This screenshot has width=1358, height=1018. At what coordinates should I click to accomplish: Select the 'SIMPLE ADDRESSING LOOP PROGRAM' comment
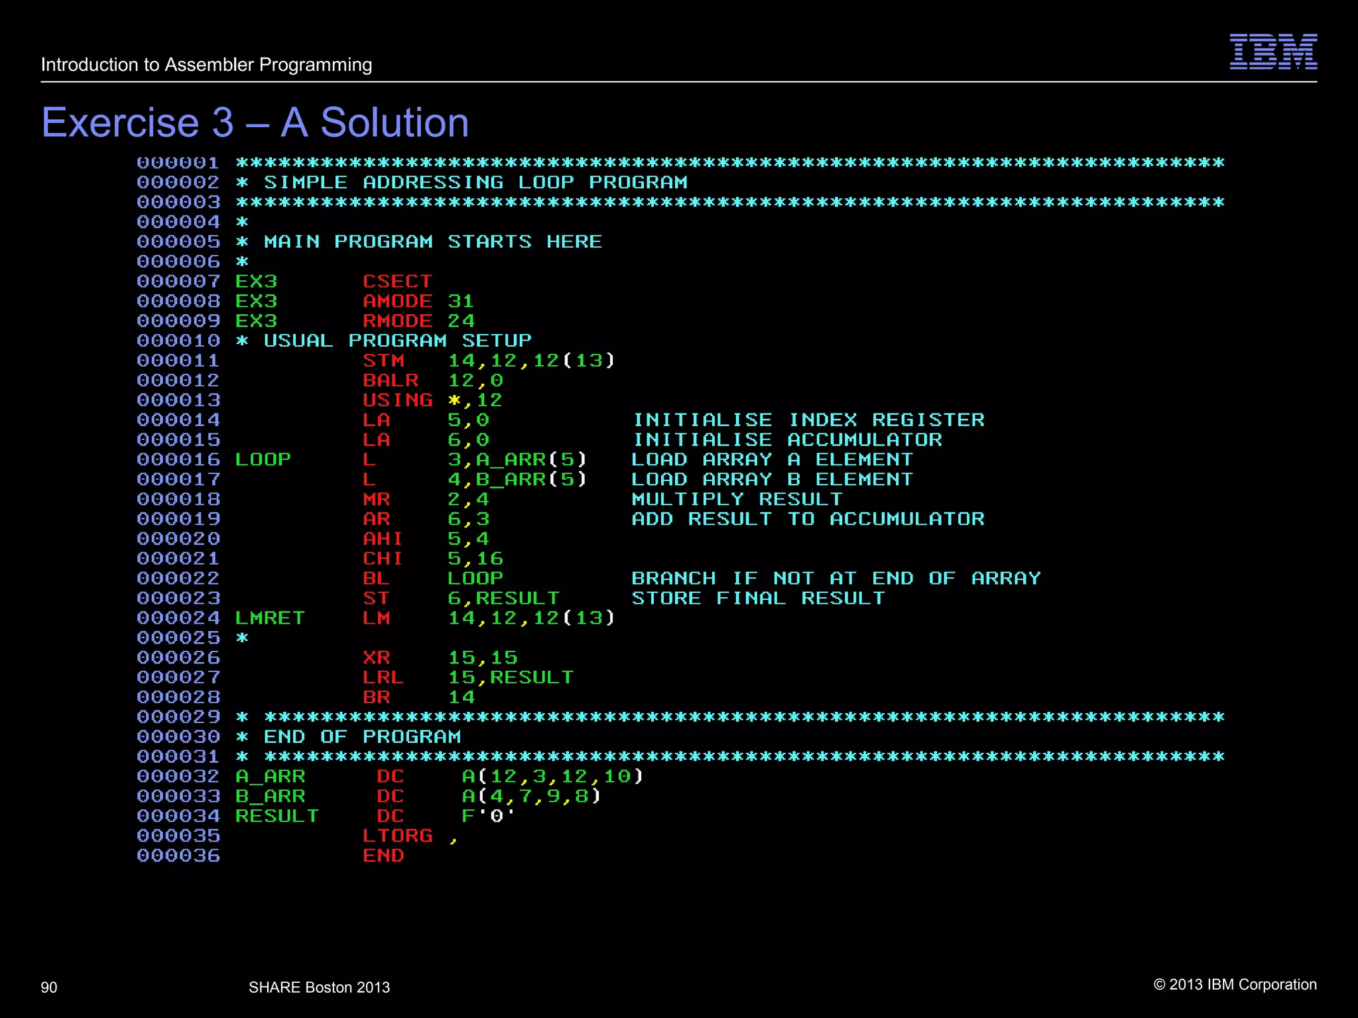tap(475, 182)
